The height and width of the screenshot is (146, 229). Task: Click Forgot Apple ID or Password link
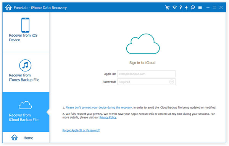coord(81,130)
